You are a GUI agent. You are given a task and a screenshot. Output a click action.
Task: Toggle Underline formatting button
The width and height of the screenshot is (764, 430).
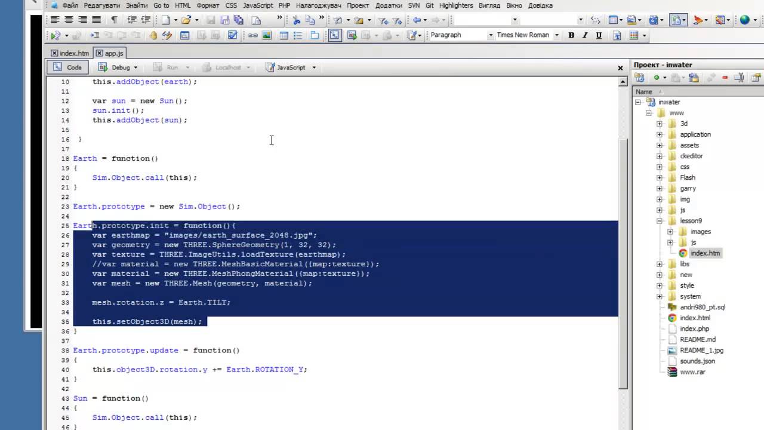599,35
